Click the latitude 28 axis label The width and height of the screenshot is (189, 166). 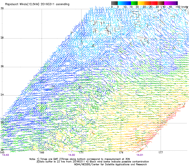point(2,38)
